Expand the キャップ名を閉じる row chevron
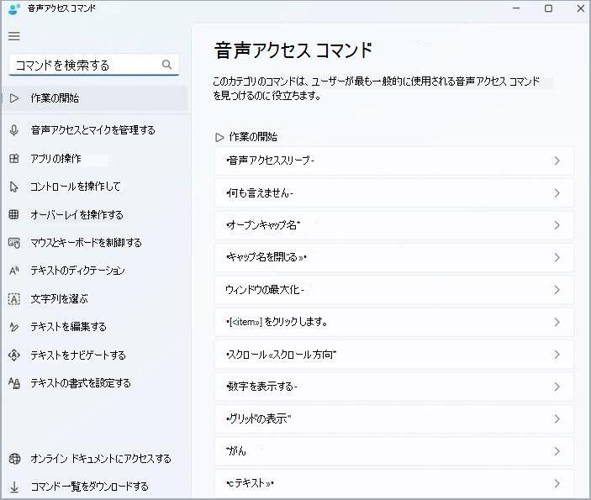Image resolution: width=591 pixels, height=500 pixels. 557,258
